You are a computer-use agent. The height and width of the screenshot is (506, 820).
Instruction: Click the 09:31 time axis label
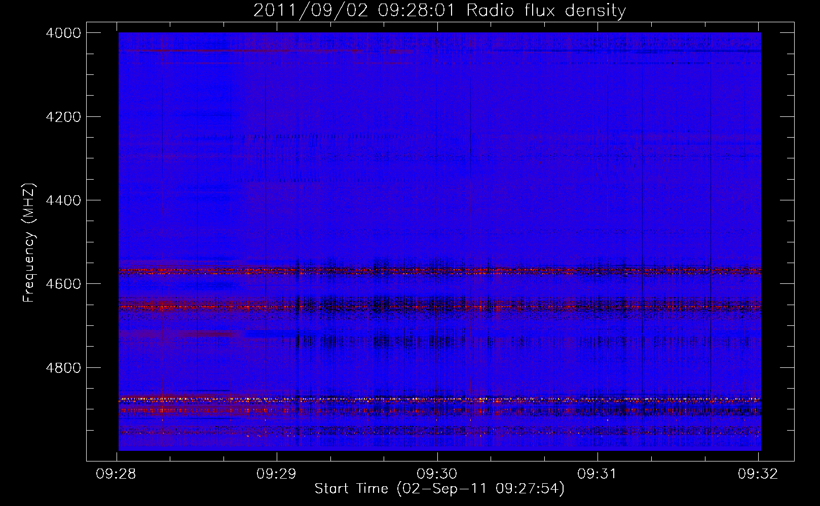click(598, 474)
